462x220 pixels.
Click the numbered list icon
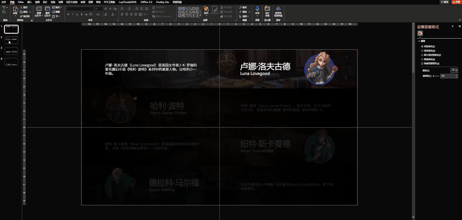click(129, 9)
